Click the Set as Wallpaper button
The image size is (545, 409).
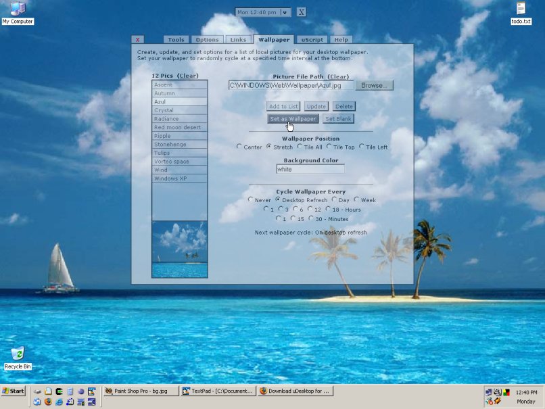point(293,119)
